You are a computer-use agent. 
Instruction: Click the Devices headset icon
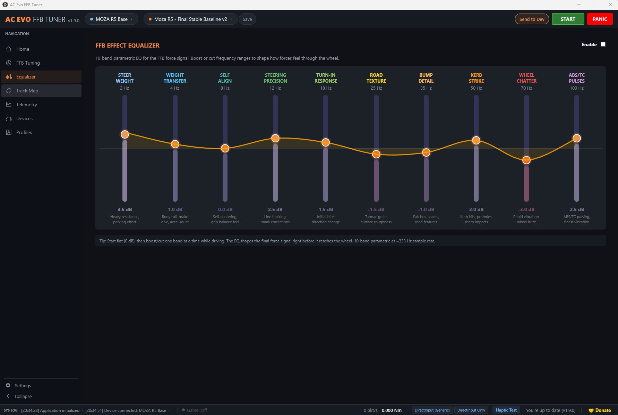[x=9, y=118]
